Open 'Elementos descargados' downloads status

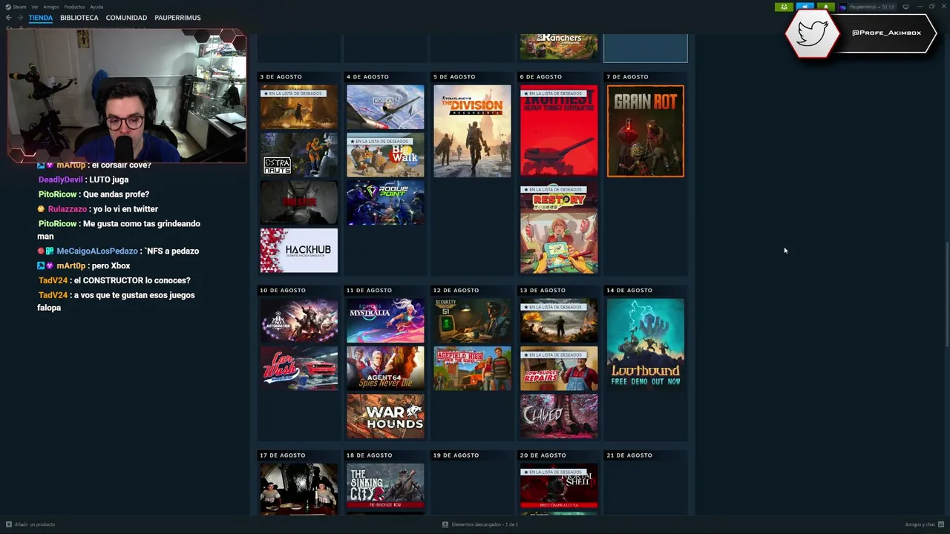click(485, 524)
